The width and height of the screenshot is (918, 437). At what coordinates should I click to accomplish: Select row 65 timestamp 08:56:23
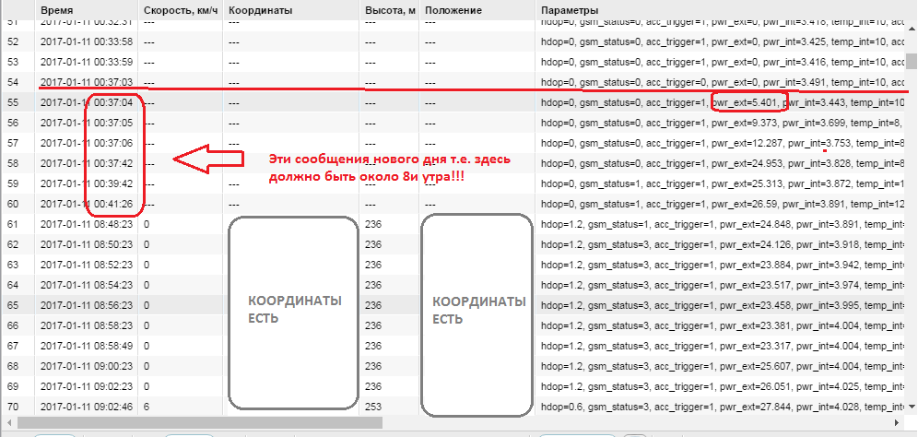(x=89, y=305)
